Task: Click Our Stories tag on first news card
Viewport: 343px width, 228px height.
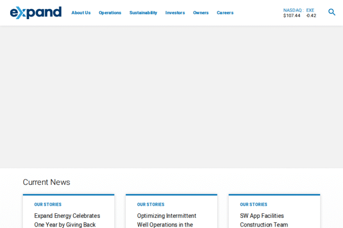Action: [48, 205]
